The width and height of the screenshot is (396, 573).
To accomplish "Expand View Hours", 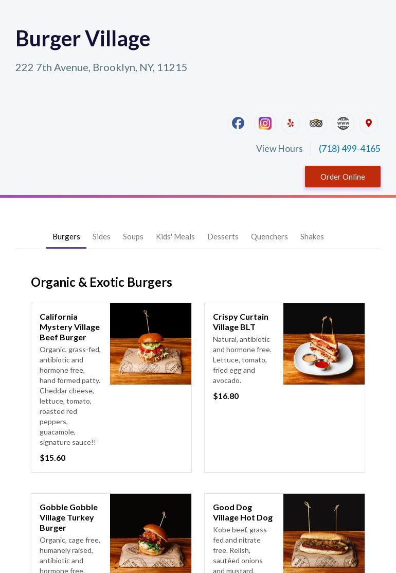I will [279, 149].
